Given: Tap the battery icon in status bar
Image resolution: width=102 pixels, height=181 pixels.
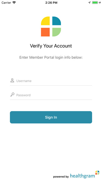Looking at the screenshot, I should [95, 3].
